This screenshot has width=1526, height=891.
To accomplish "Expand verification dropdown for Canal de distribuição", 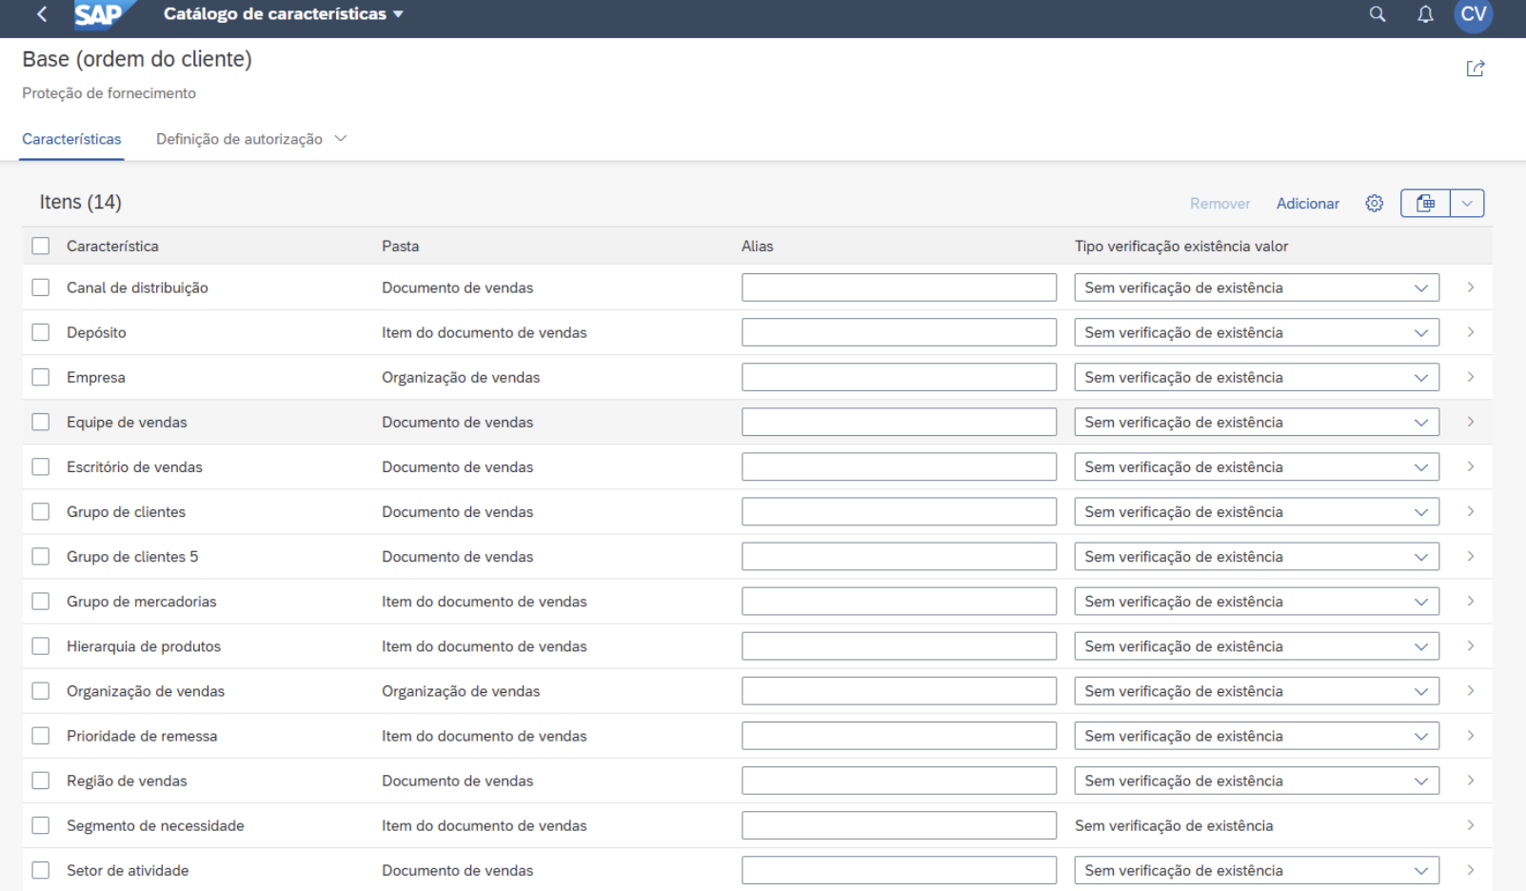I will coord(1421,287).
